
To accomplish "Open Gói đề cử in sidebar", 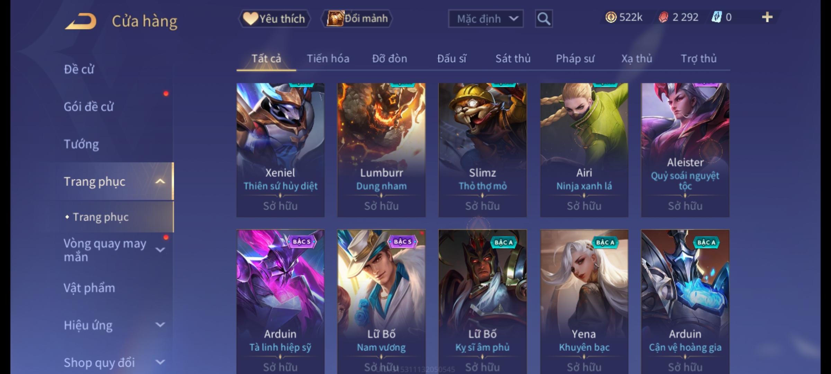I will (x=89, y=107).
